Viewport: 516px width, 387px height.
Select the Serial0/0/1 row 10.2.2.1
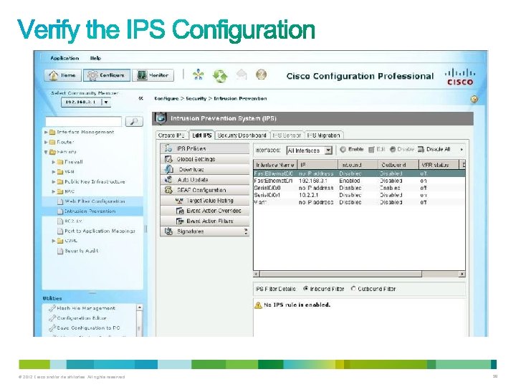tap(359, 196)
